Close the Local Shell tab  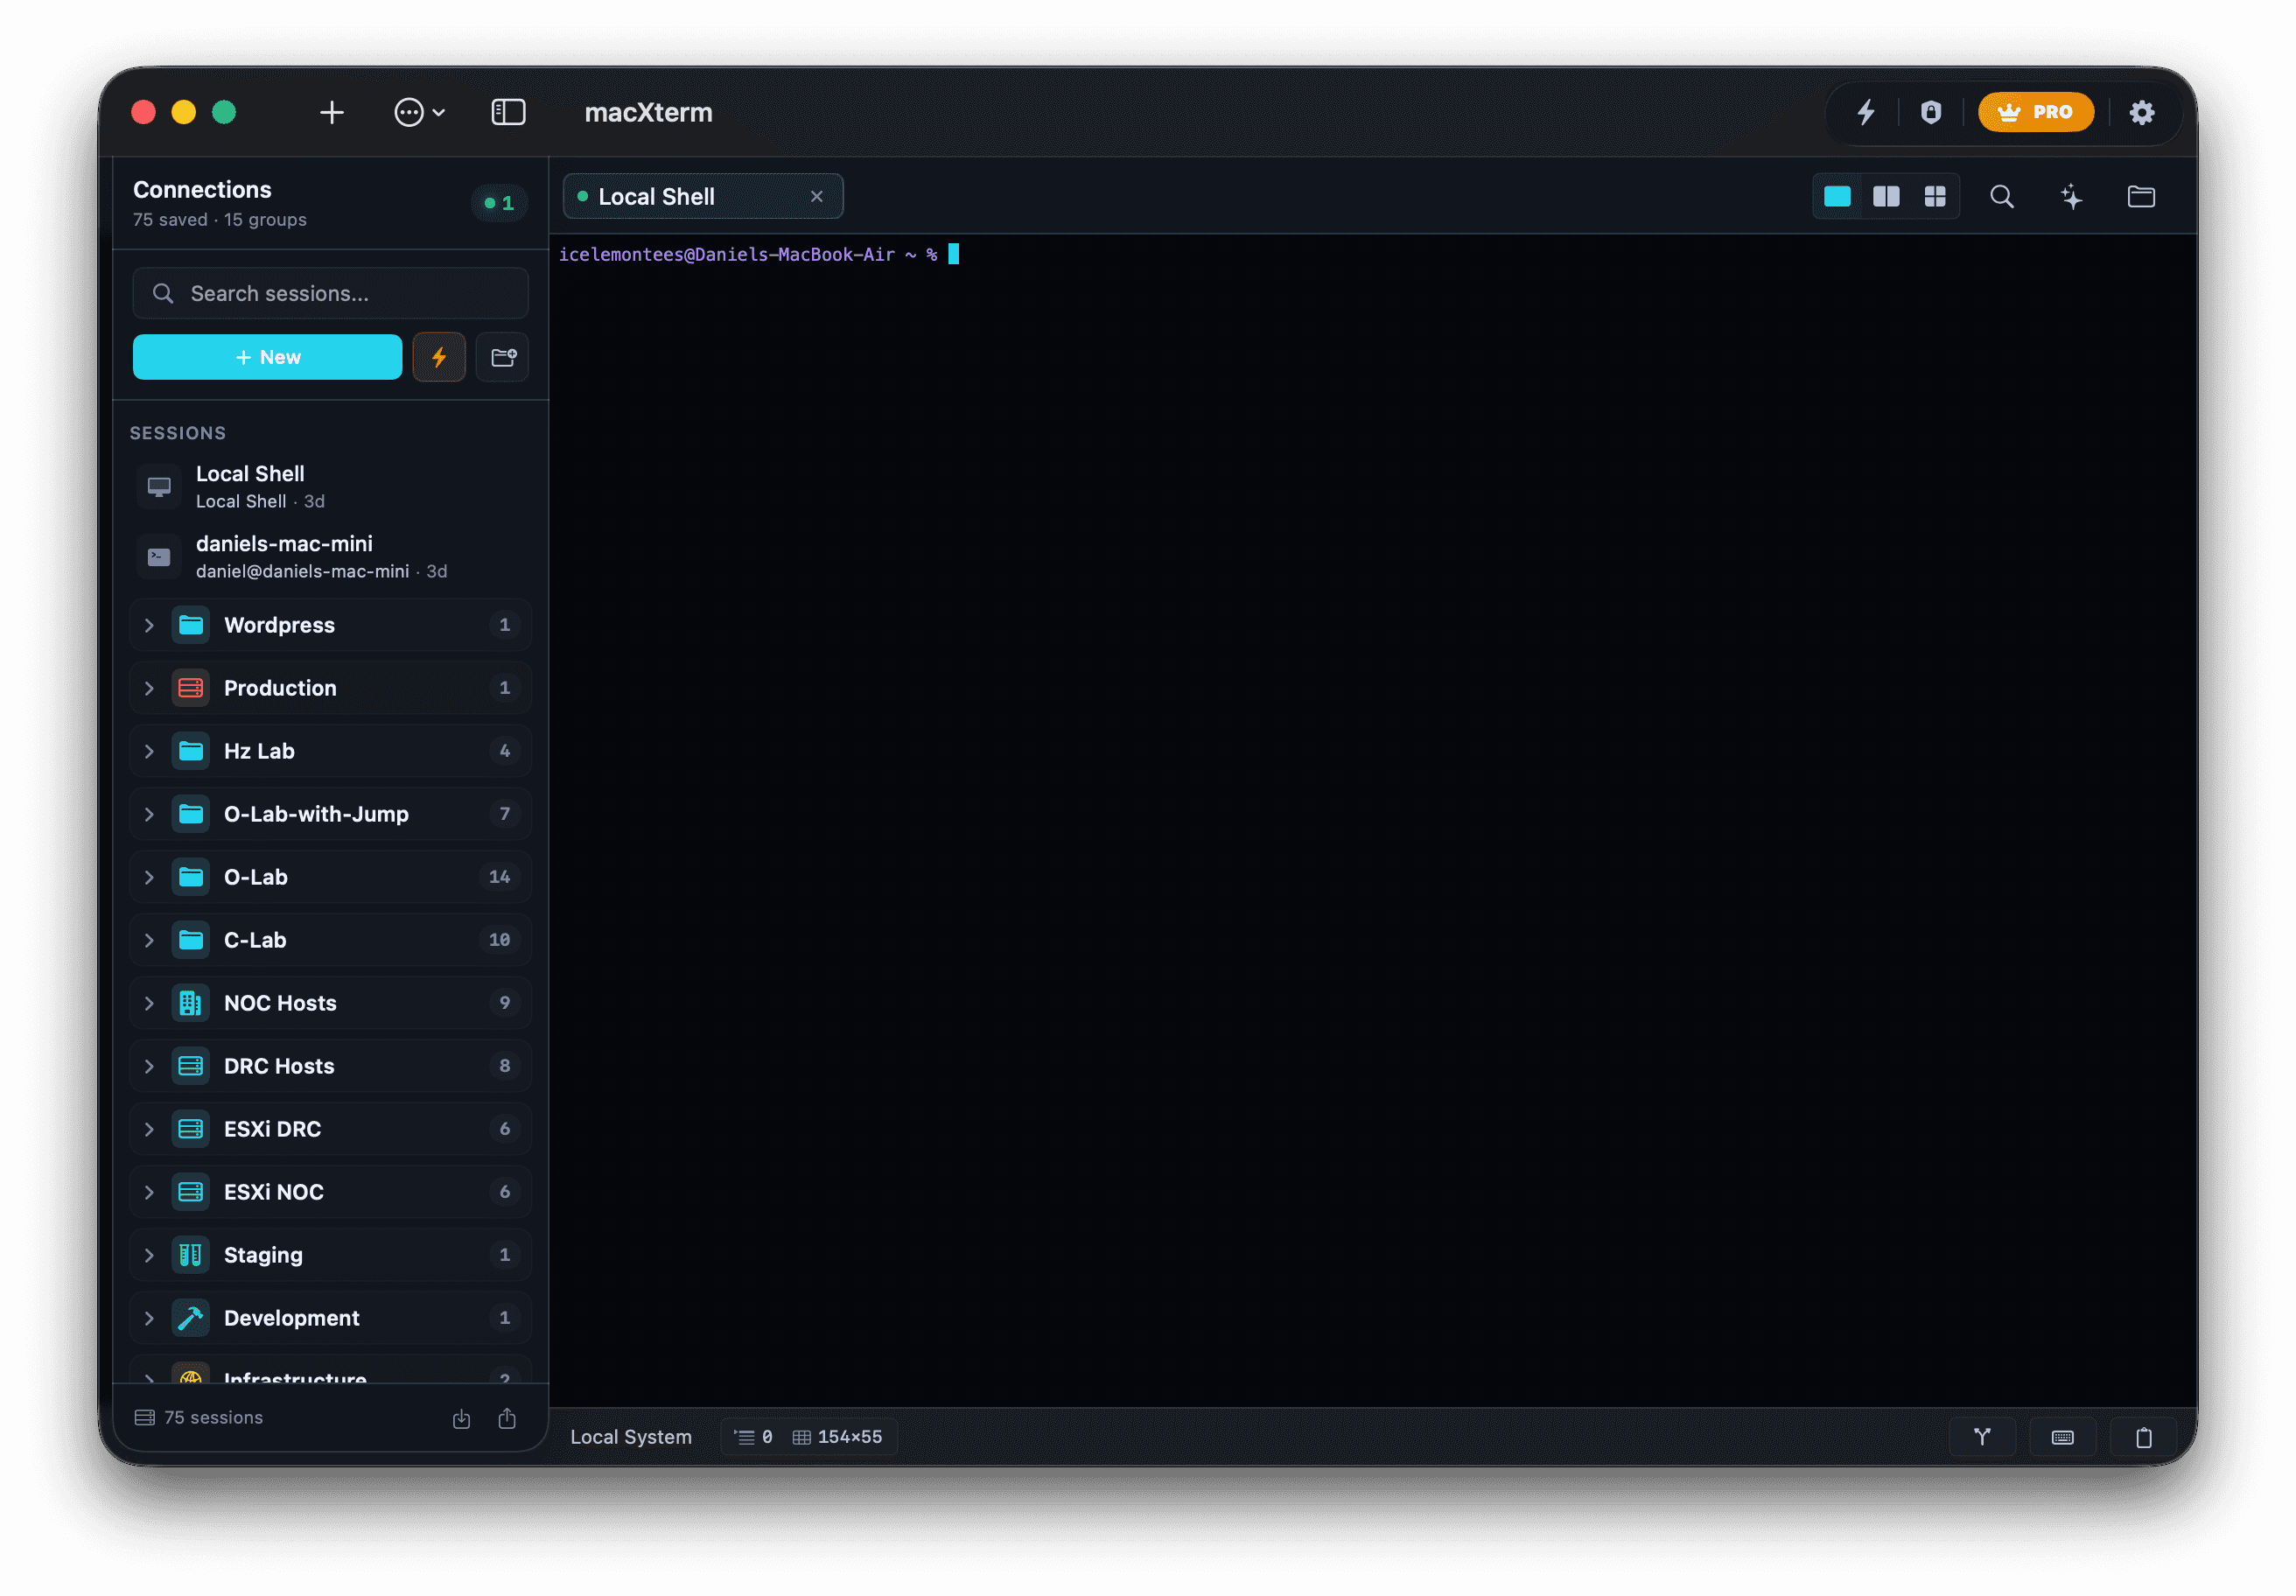[817, 197]
